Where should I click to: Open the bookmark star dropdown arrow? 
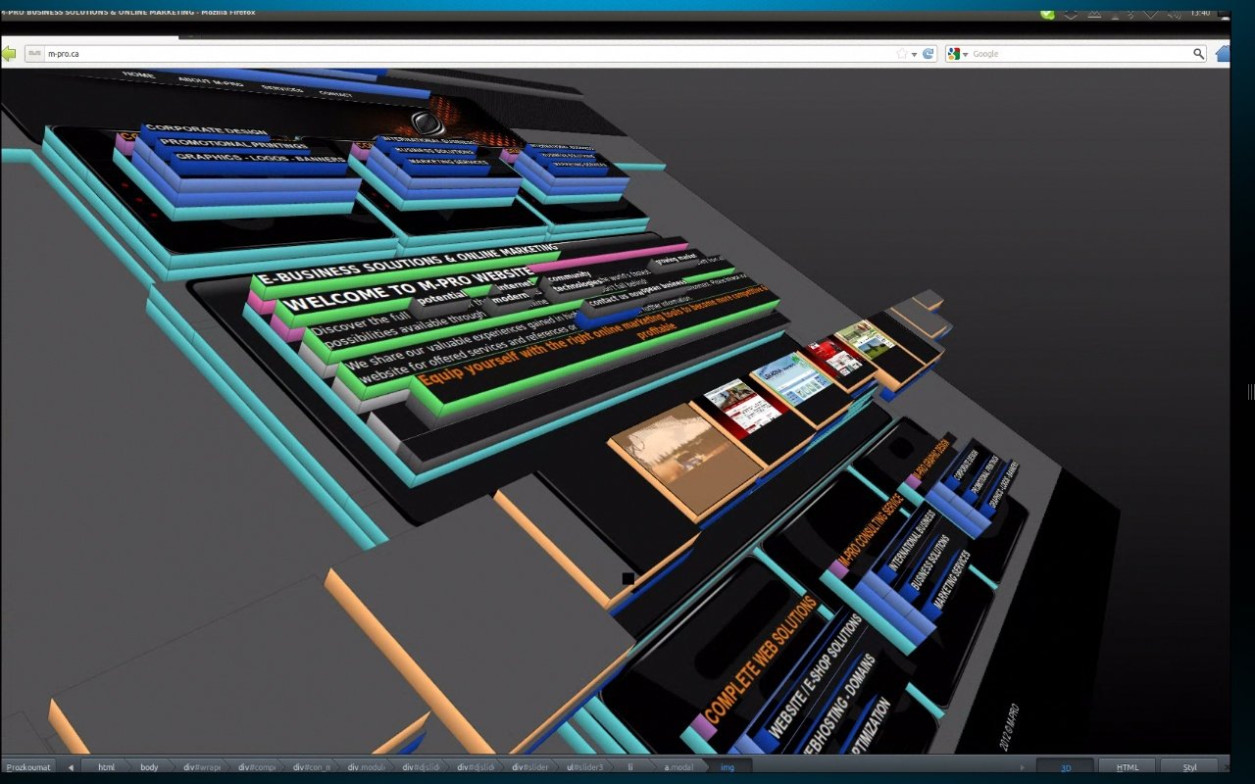click(x=914, y=54)
